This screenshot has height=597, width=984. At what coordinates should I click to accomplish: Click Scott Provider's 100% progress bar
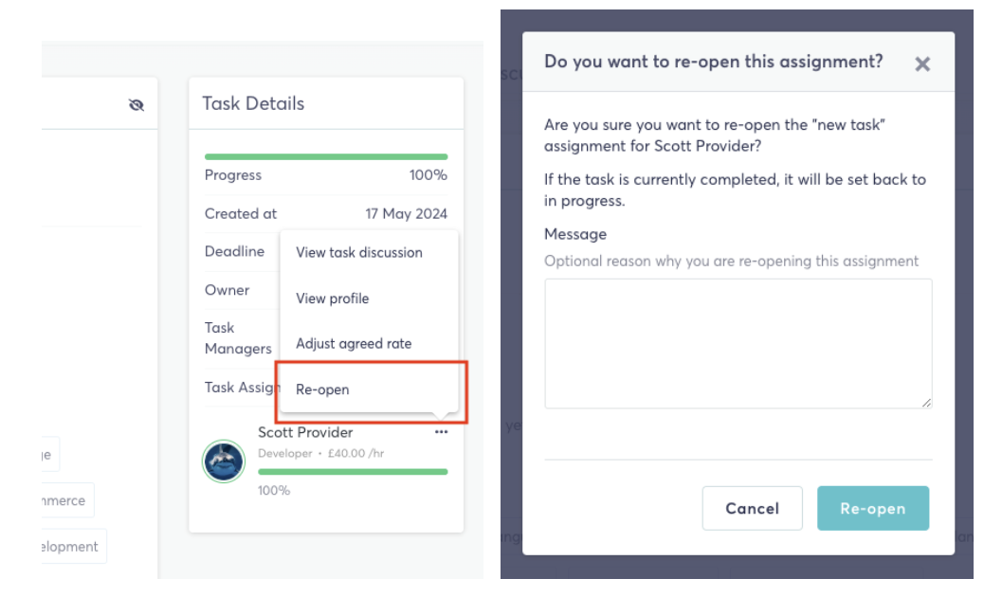point(353,472)
